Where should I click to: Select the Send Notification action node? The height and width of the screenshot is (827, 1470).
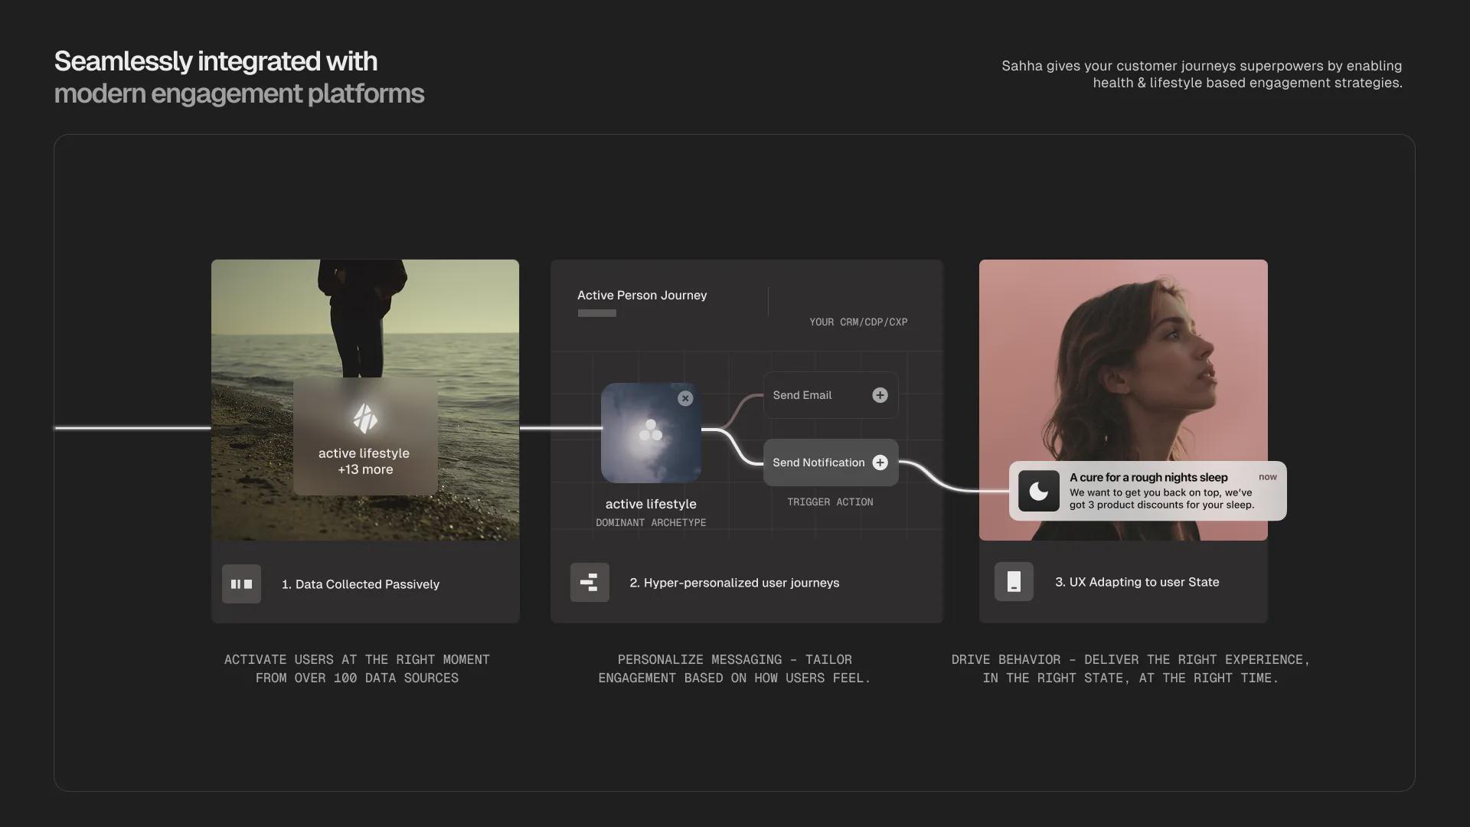(818, 463)
